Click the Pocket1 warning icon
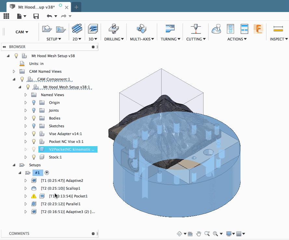289x240 pixels. click(34, 196)
